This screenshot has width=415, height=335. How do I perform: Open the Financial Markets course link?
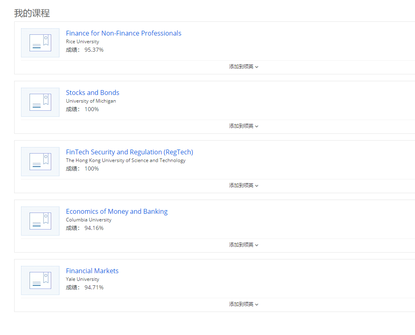[92, 271]
